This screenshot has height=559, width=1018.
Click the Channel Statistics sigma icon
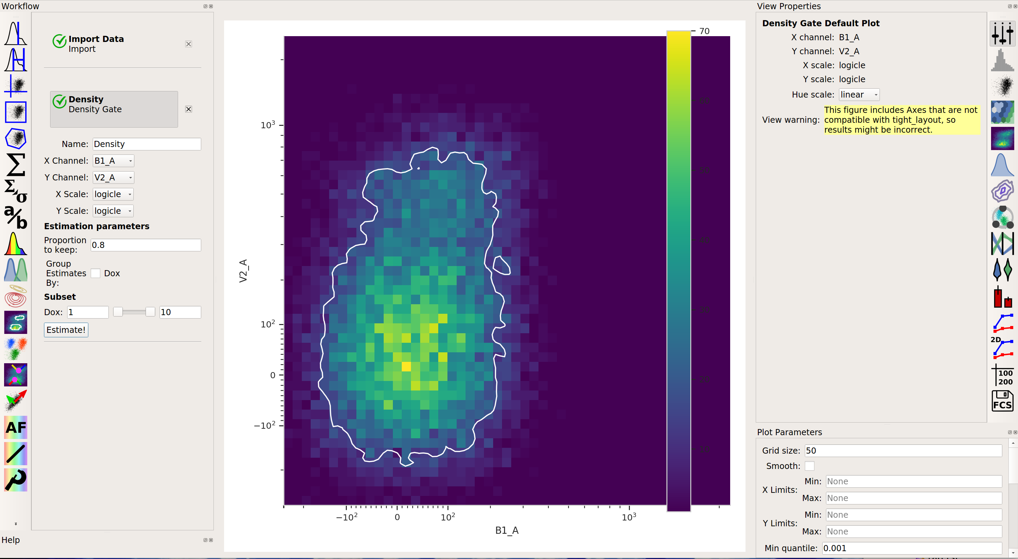tap(16, 165)
